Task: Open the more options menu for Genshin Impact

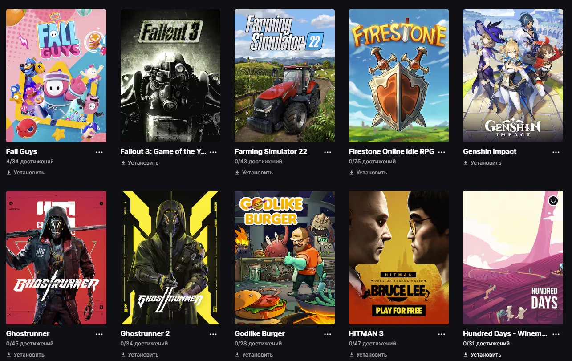Action: pos(556,152)
